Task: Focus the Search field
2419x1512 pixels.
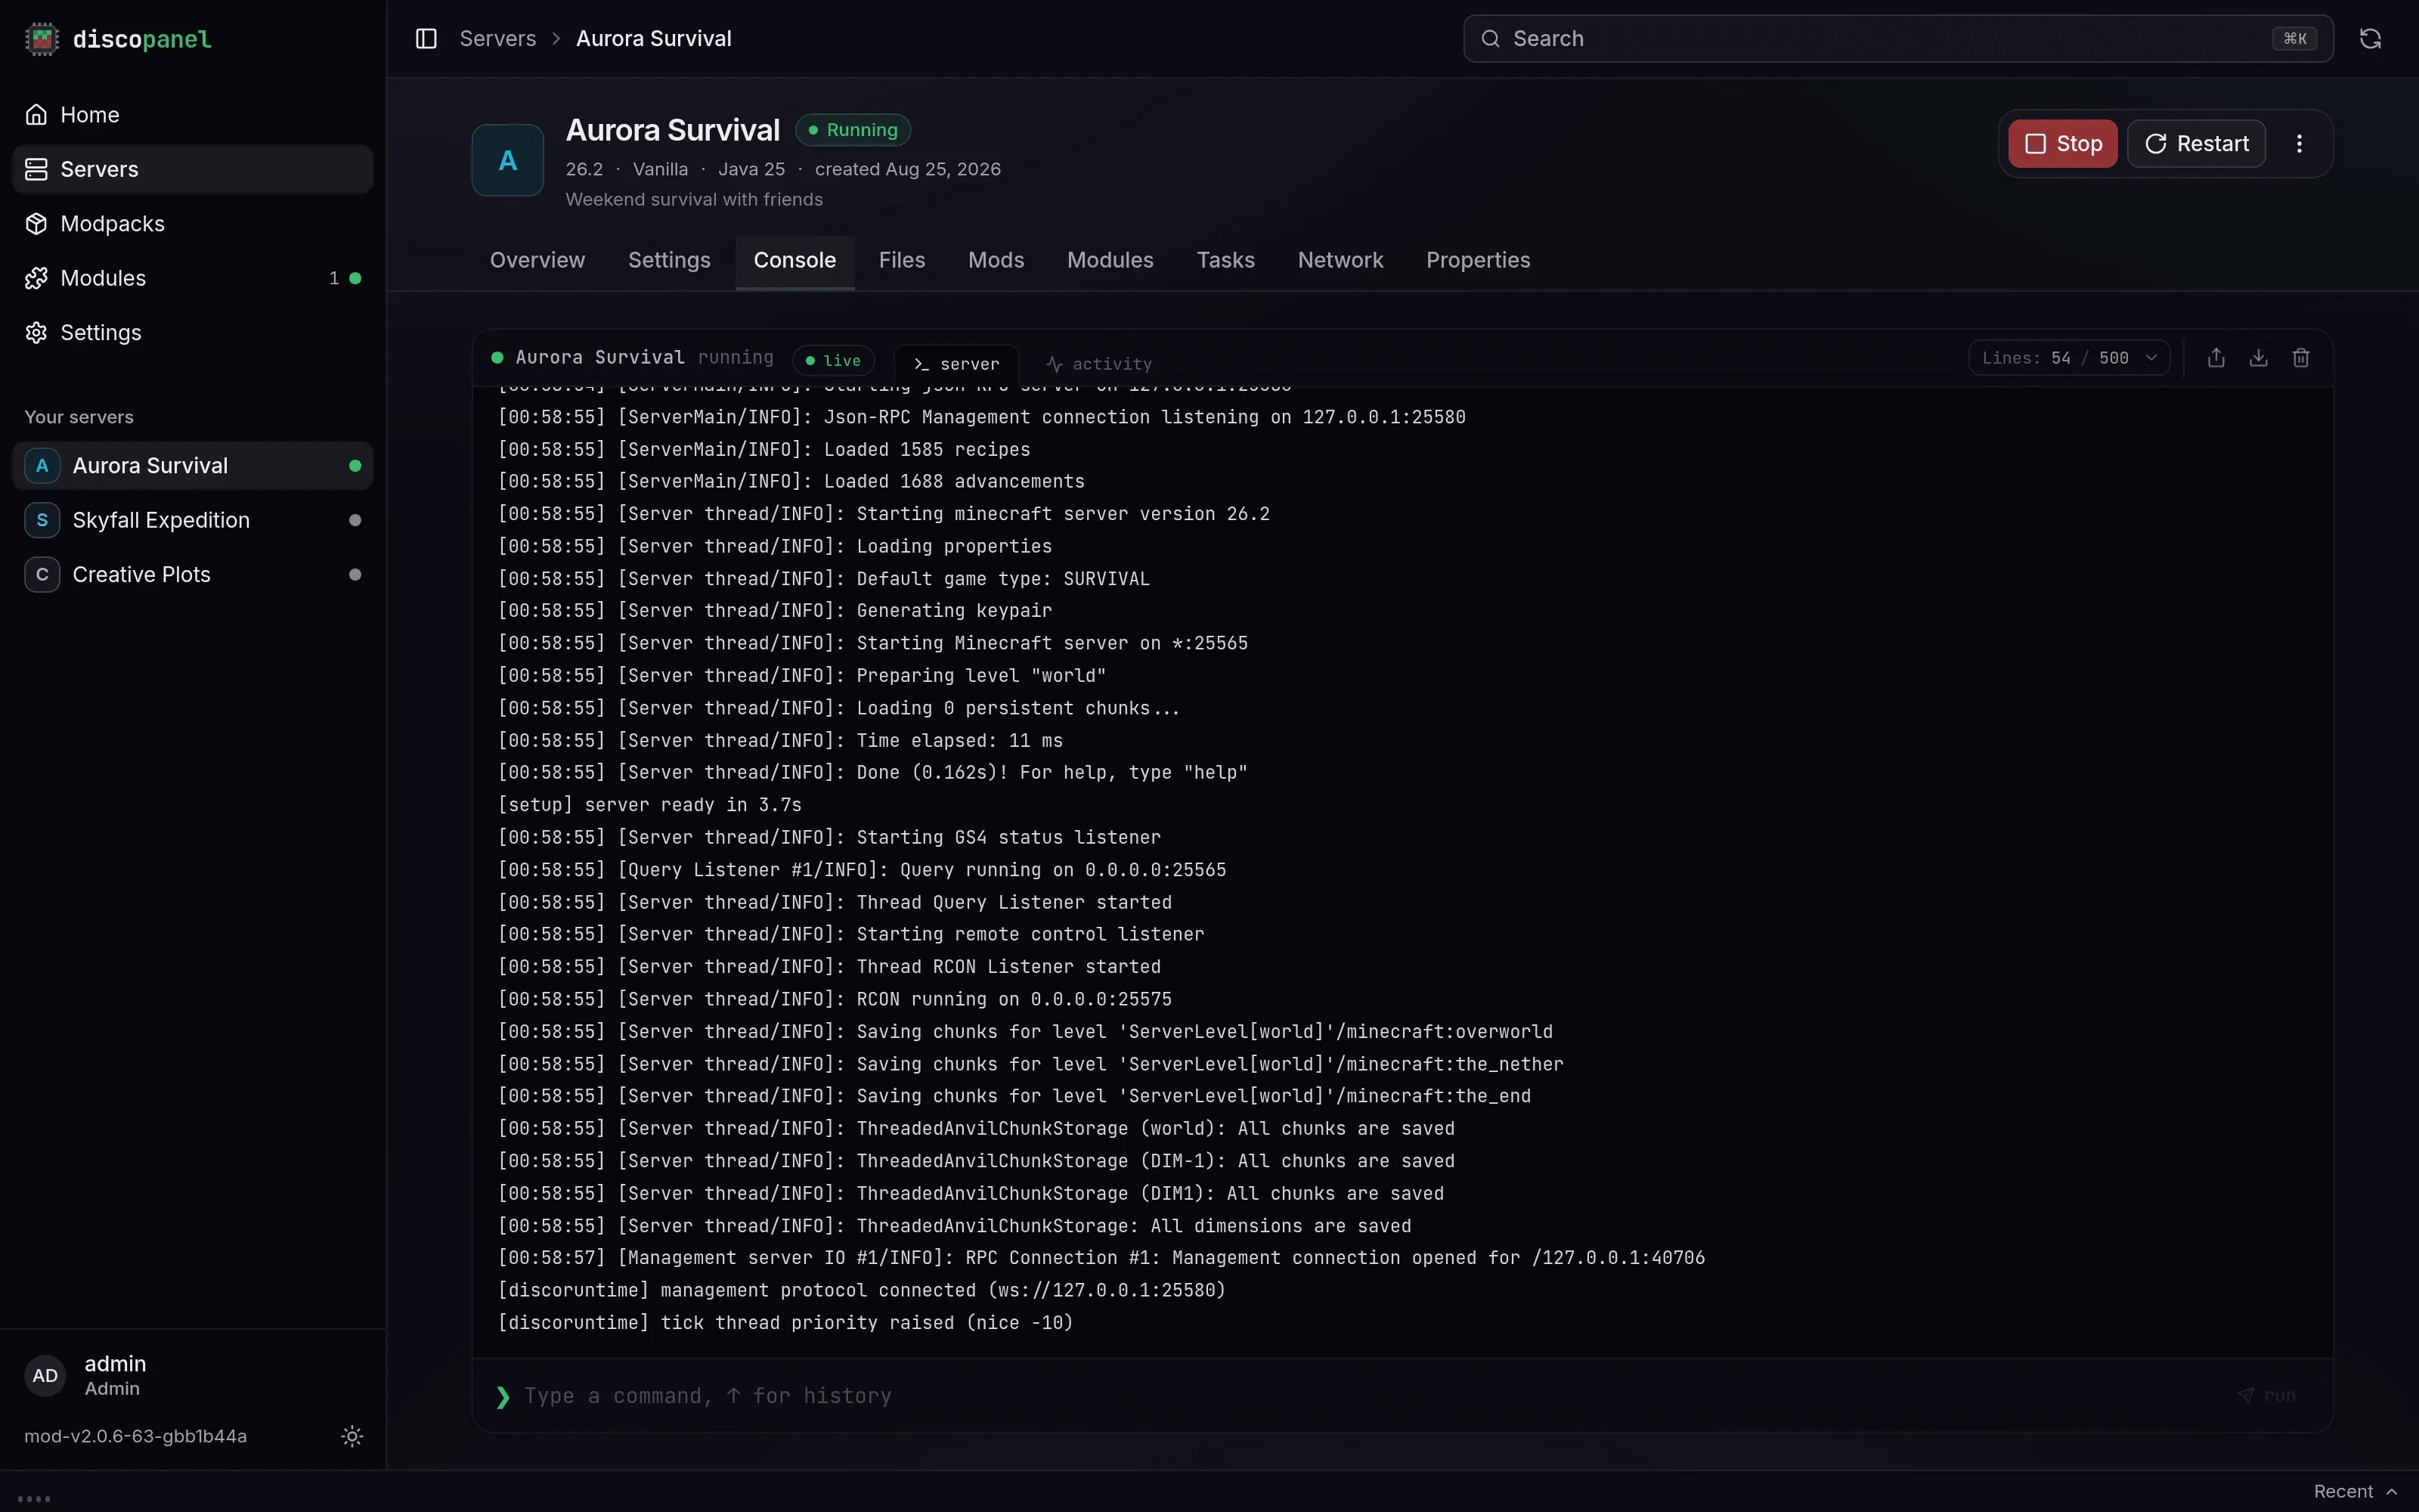Action: pyautogui.click(x=1897, y=39)
